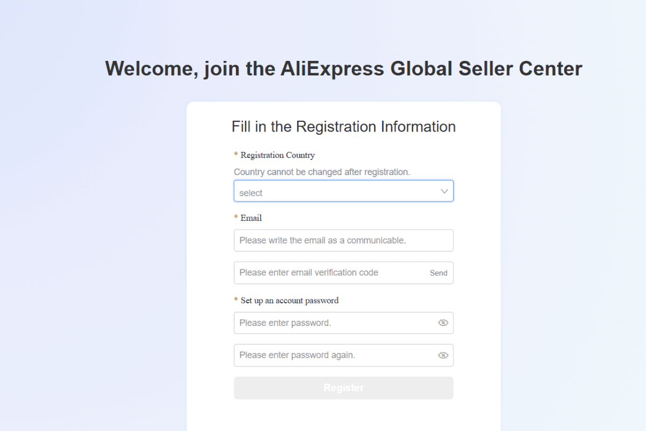Toggle visibility of the confirm password
The image size is (646, 431).
[x=443, y=356]
